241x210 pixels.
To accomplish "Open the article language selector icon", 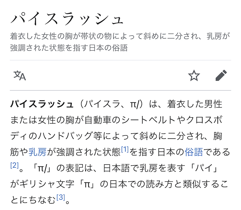I will coord(20,76).
